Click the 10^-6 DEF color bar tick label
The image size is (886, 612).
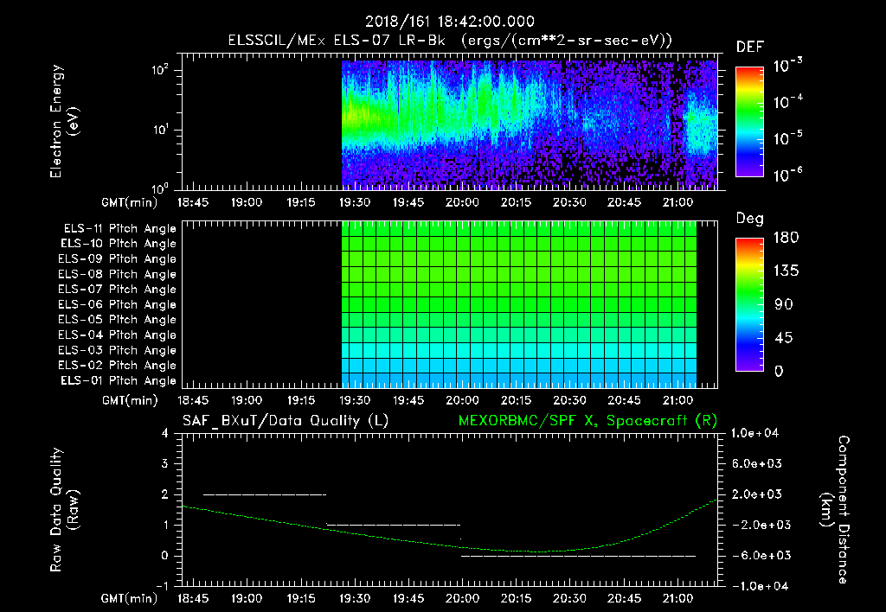[x=788, y=175]
